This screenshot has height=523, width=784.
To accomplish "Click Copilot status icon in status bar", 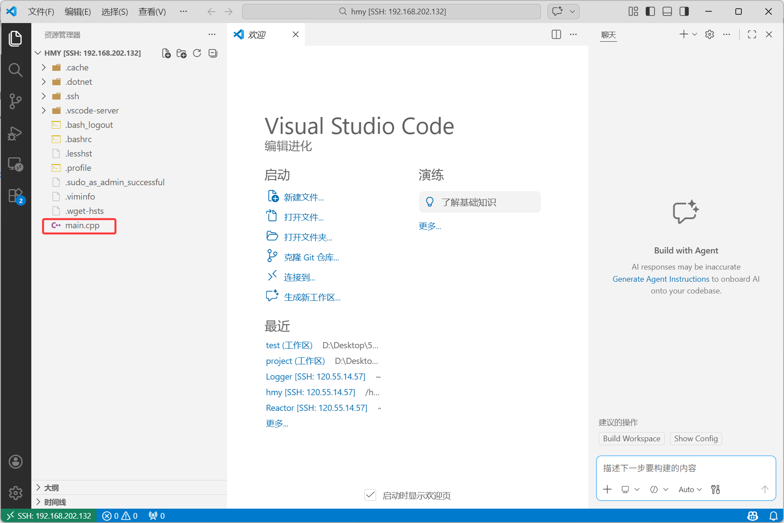I will (x=753, y=516).
